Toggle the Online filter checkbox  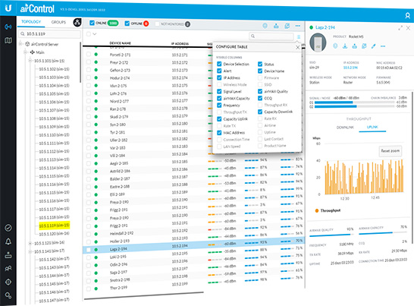pos(92,23)
